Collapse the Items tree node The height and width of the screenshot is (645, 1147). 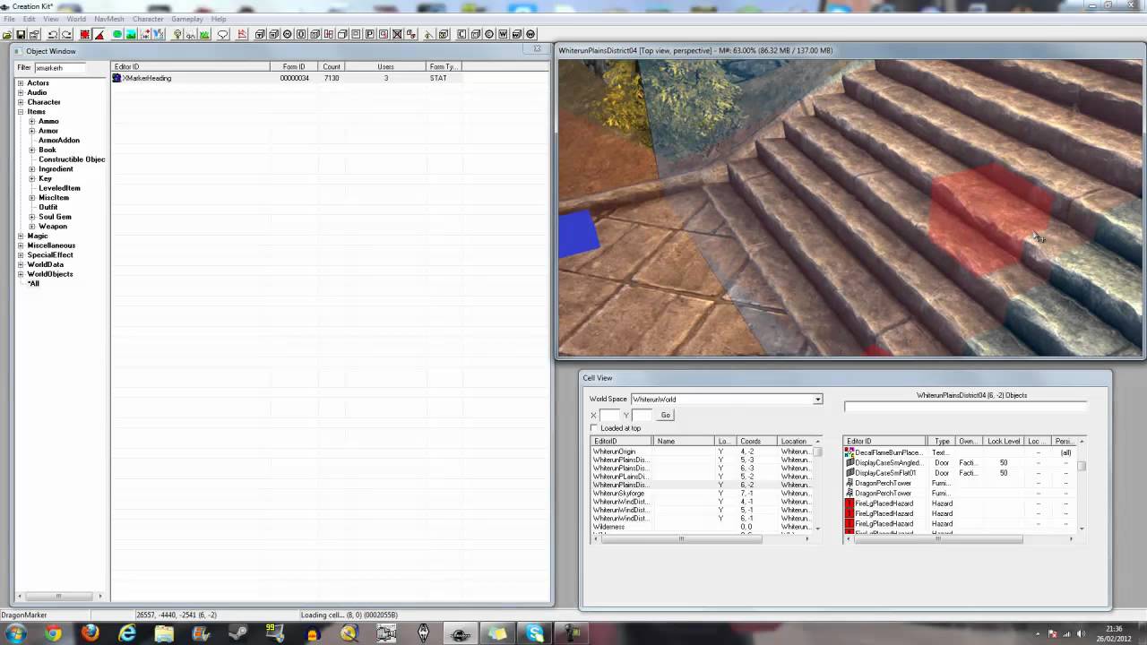tap(21, 112)
